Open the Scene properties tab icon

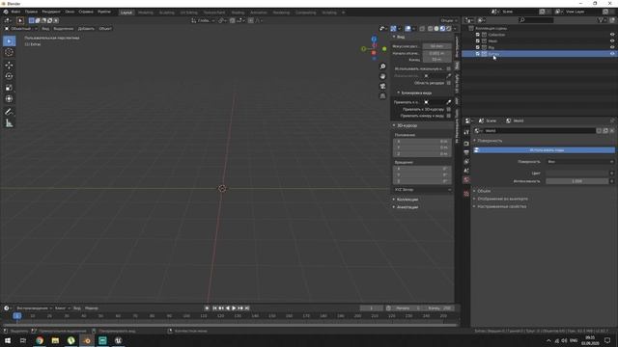click(x=466, y=171)
